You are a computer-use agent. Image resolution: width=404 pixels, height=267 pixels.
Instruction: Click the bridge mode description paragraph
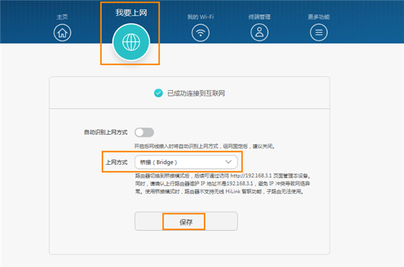[223, 184]
